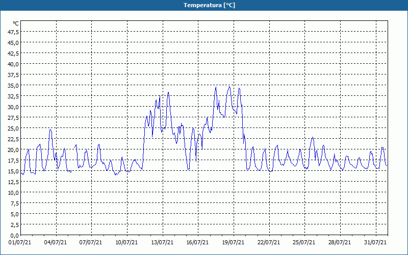Select the 30,0 y-axis label
This screenshot has width=408, height=255.
point(14,107)
